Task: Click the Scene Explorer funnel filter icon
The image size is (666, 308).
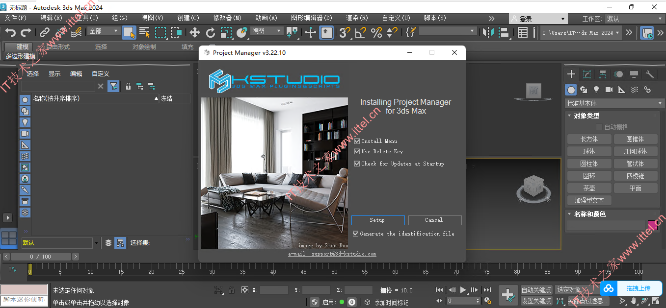Action: (113, 86)
